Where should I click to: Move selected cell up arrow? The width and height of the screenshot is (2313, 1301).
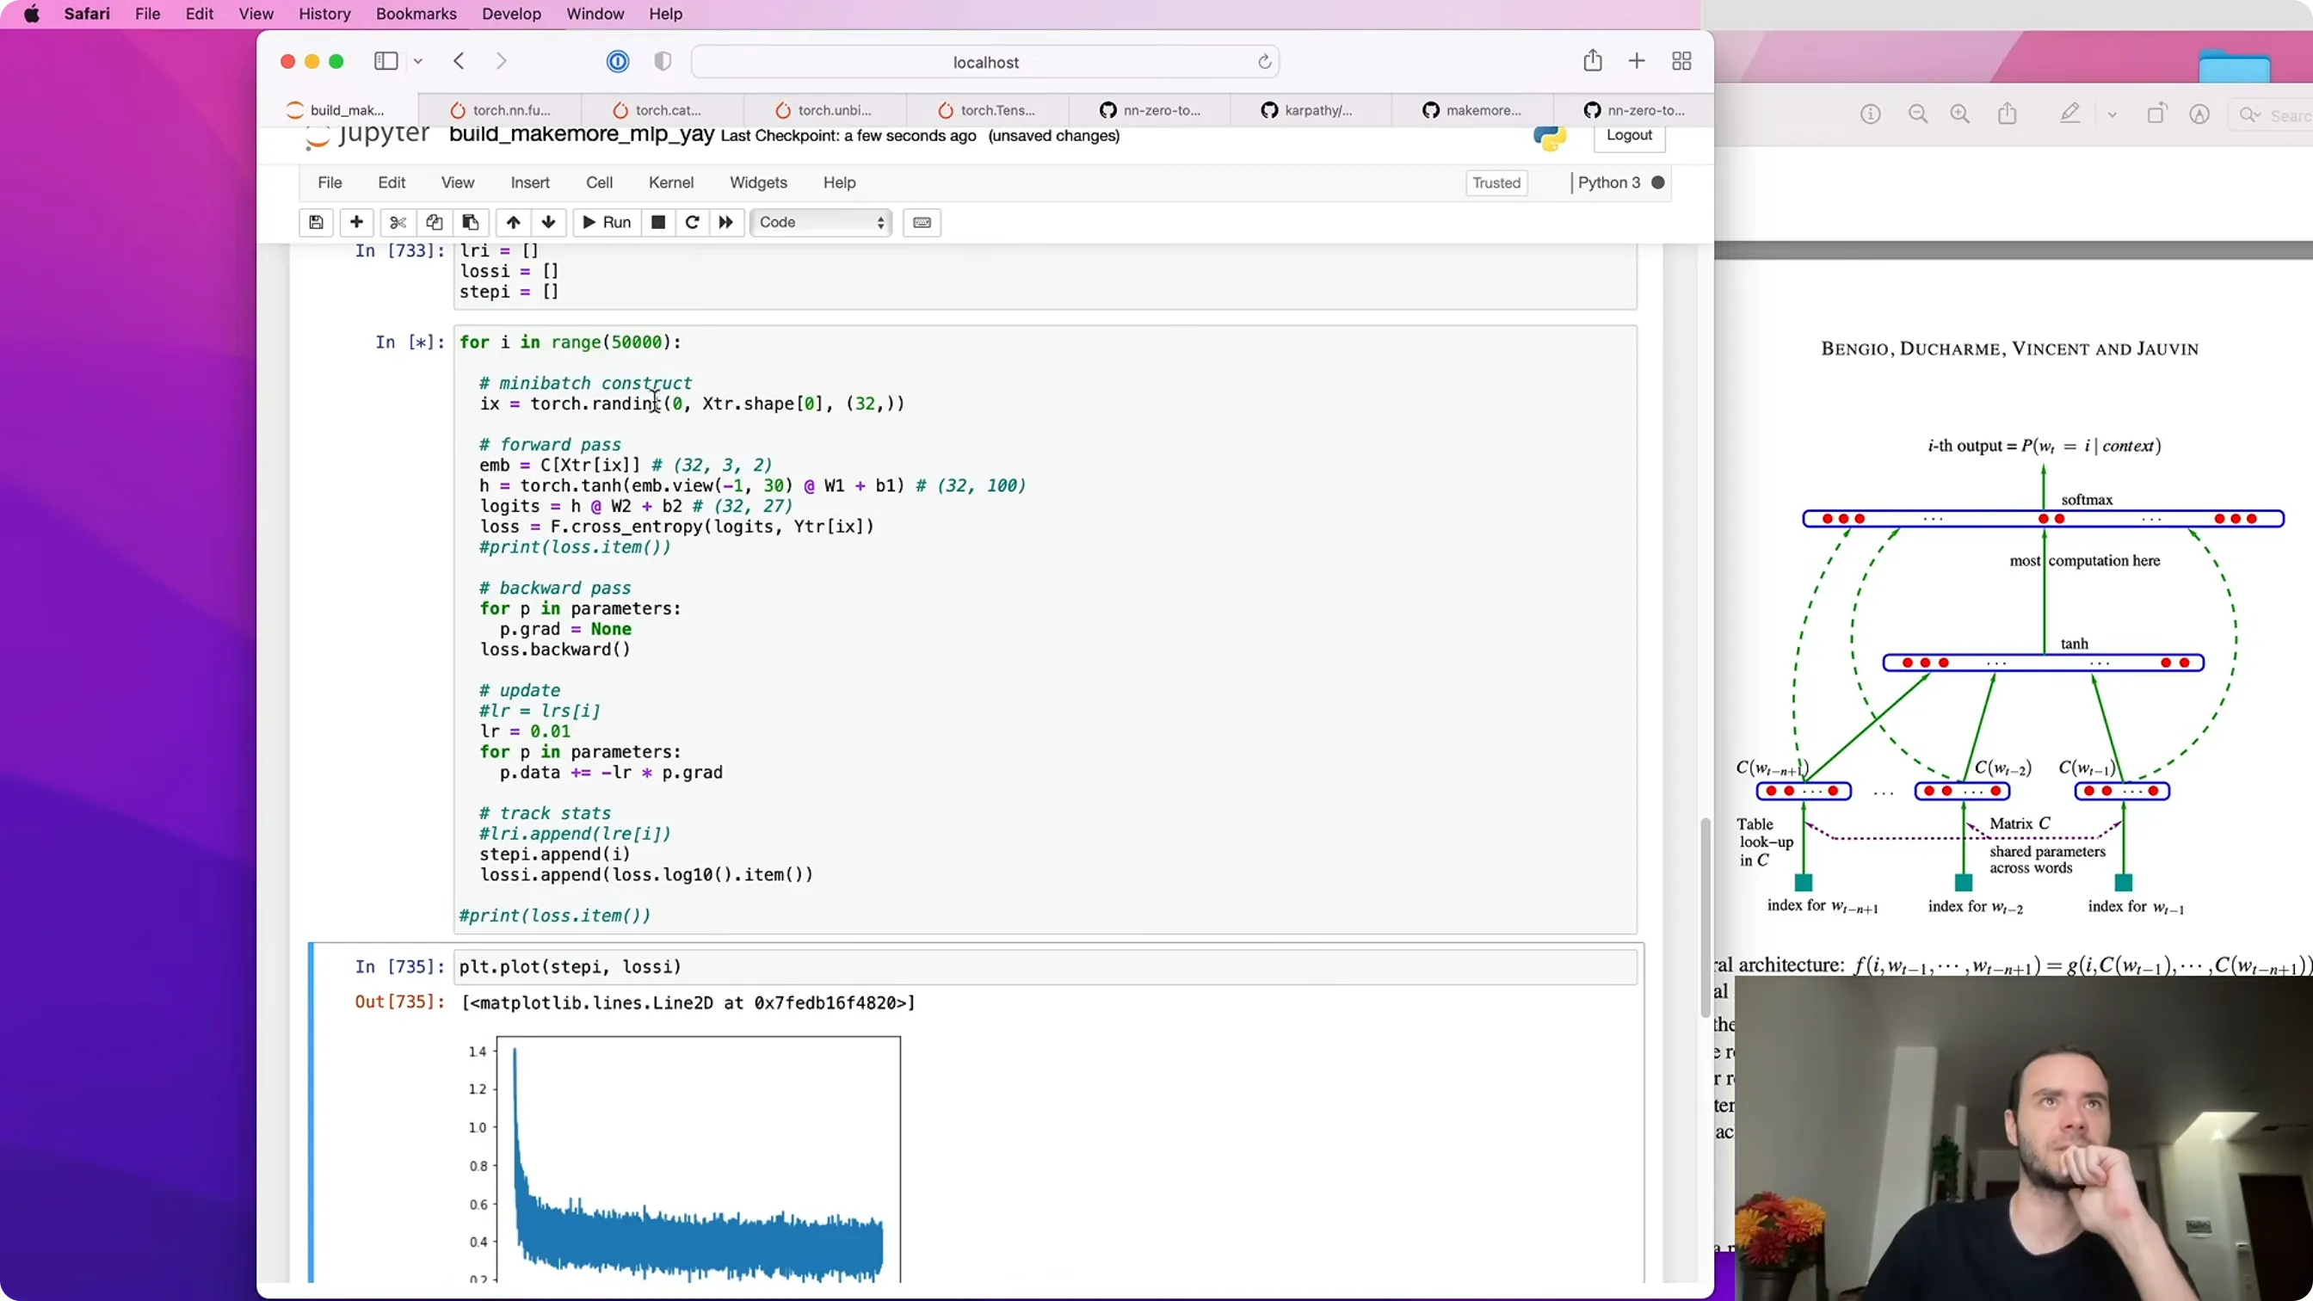513,222
